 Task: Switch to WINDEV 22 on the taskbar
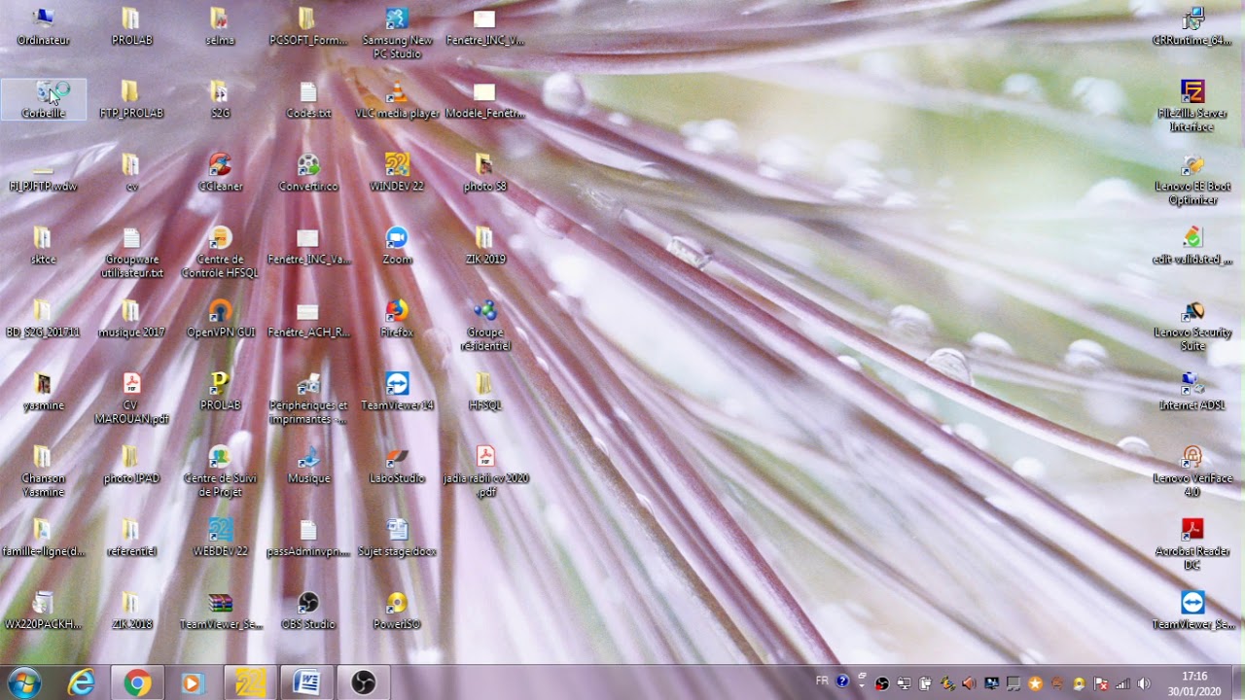click(250, 683)
